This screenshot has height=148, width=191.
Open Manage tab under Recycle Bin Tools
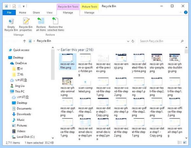(x=68, y=12)
